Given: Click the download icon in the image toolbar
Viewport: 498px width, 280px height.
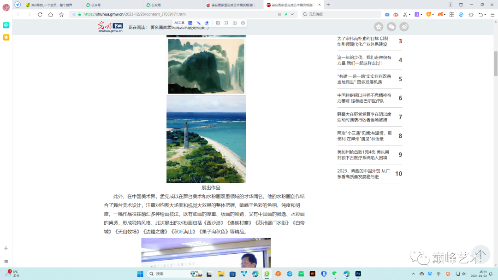Looking at the screenshot, I should tap(235, 23).
